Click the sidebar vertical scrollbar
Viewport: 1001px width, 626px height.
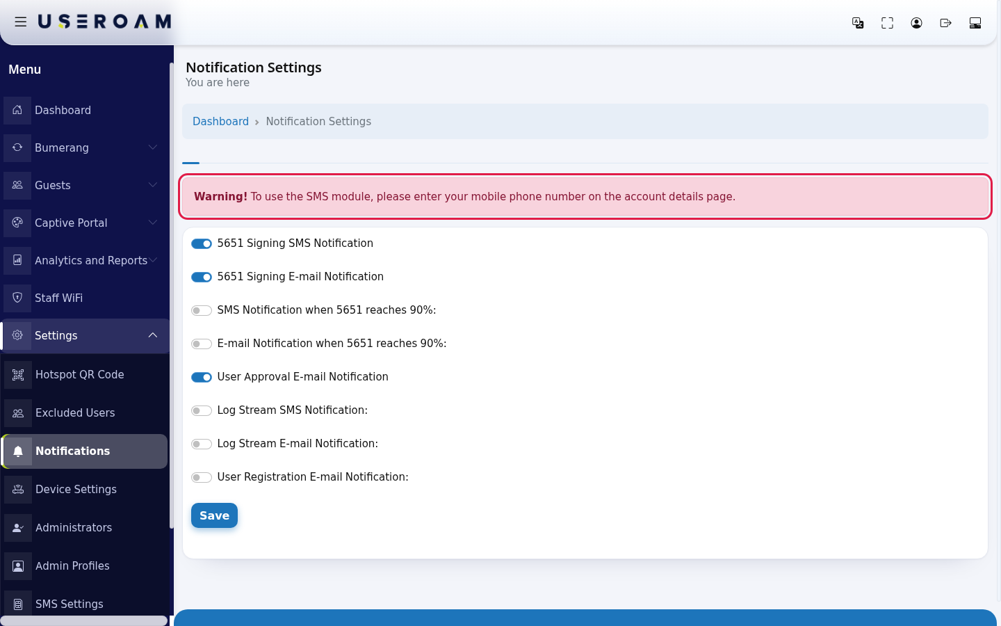[172, 296]
